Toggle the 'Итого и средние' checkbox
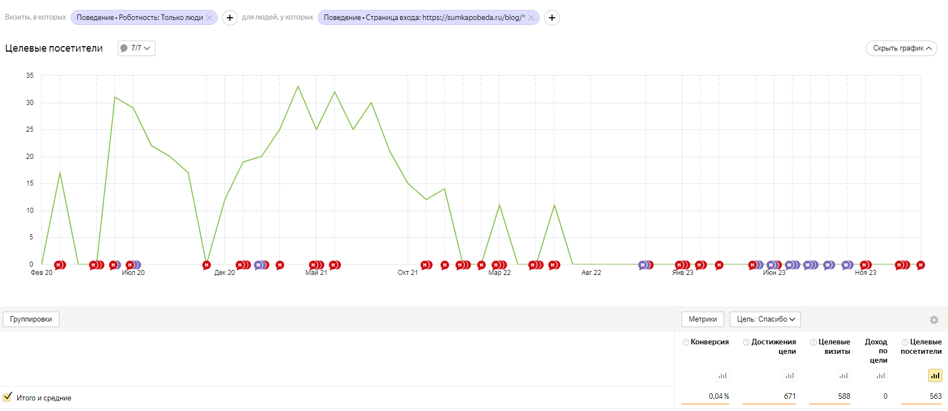Image resolution: width=948 pixels, height=411 pixels. (7, 397)
